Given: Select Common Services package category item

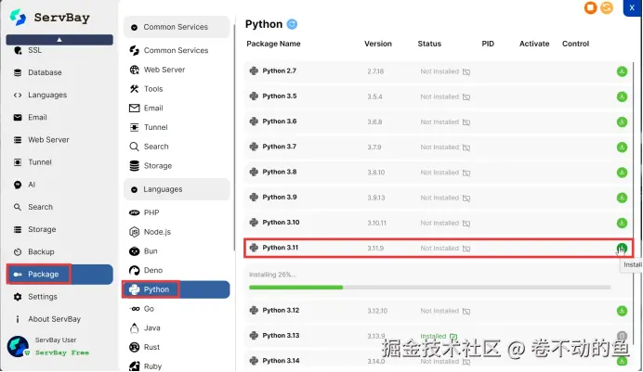Looking at the screenshot, I should pyautogui.click(x=177, y=50).
